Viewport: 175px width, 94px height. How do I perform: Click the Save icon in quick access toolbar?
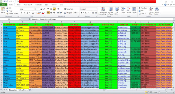(4, 2)
